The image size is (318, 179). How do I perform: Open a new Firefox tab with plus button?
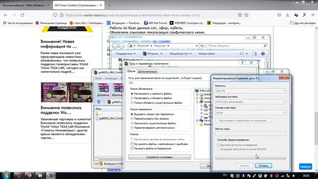click(x=109, y=5)
